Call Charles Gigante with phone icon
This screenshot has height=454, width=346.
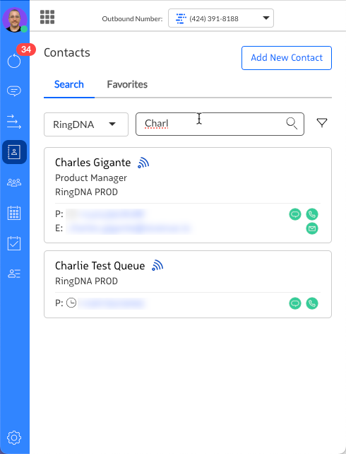coord(312,214)
